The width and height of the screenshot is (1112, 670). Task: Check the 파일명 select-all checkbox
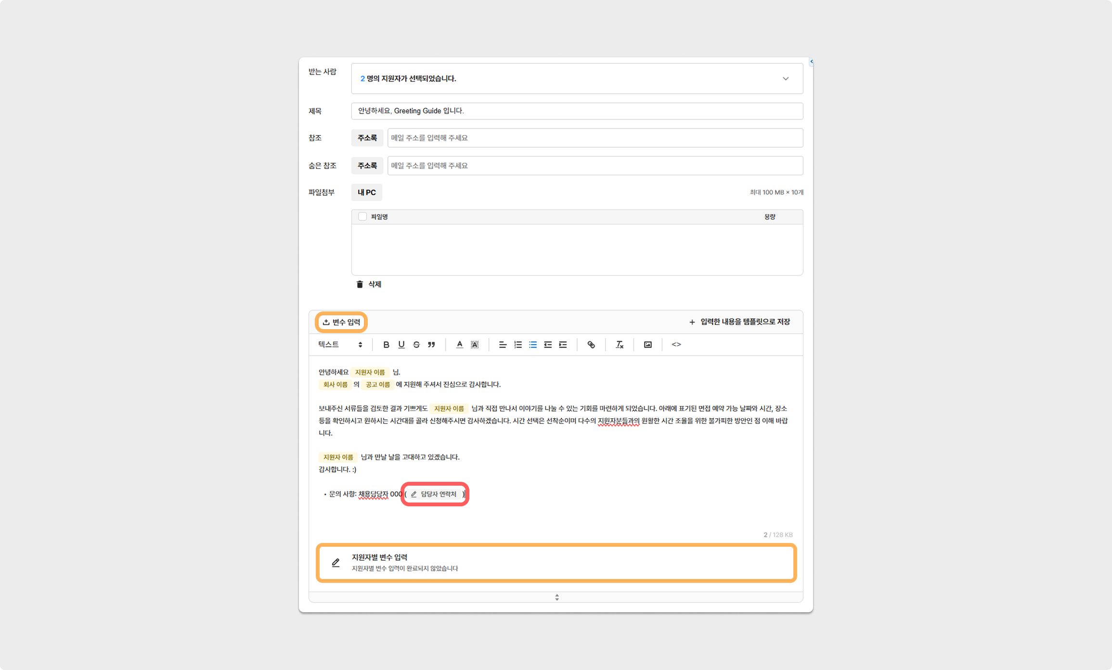(362, 217)
